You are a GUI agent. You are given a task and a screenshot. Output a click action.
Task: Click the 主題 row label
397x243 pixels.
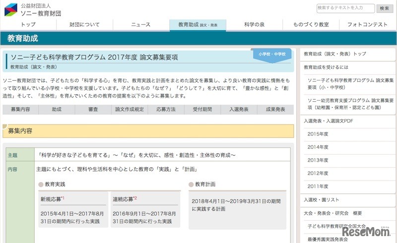coord(12,155)
